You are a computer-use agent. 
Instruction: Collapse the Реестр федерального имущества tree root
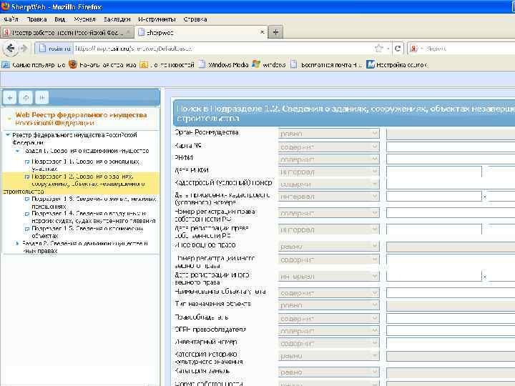(8, 134)
